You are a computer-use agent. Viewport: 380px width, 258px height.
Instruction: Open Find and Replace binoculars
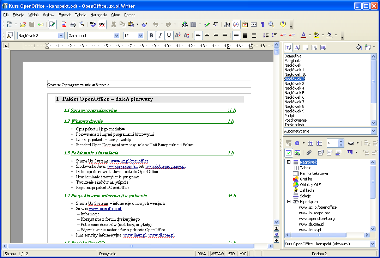point(227,24)
